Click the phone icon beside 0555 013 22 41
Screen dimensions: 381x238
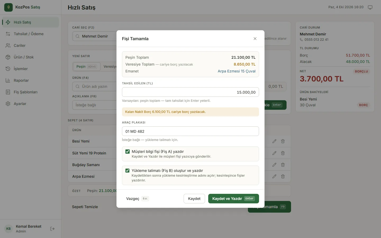(301, 40)
